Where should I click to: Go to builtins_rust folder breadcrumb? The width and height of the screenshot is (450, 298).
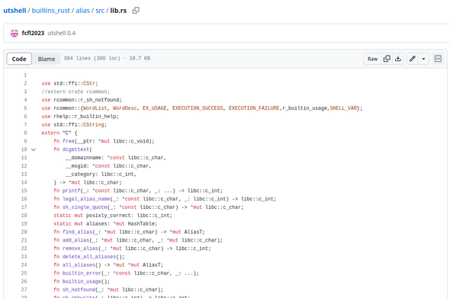tap(51, 11)
